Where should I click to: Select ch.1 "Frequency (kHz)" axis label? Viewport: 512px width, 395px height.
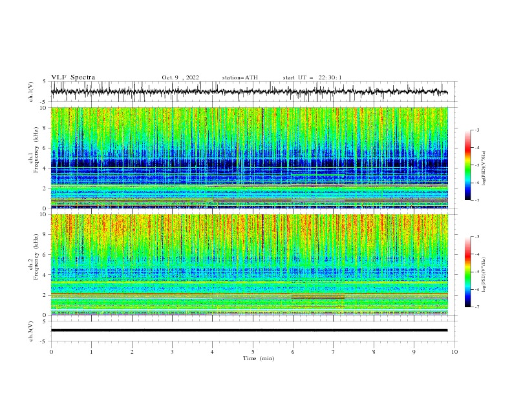coord(36,150)
